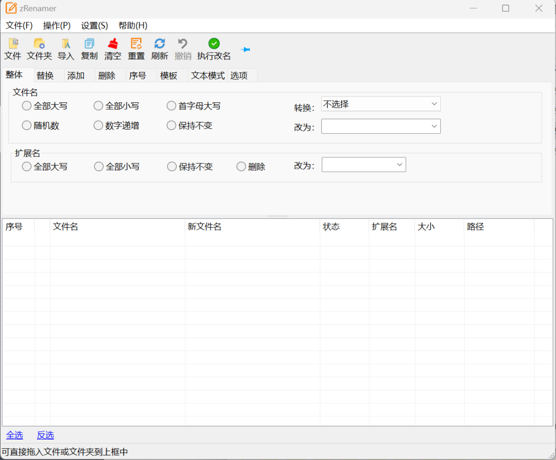Open the 文件(F) menu
This screenshot has height=460, width=556.
tap(19, 26)
